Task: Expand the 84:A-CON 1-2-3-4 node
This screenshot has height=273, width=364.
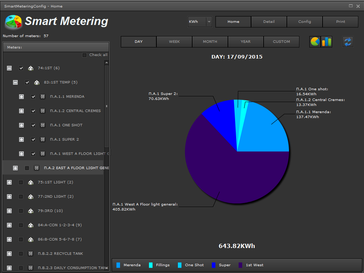Action: tap(9, 225)
